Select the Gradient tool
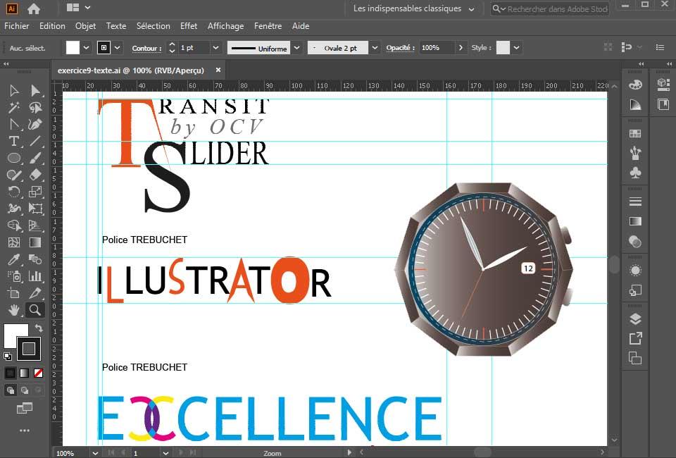 click(35, 242)
